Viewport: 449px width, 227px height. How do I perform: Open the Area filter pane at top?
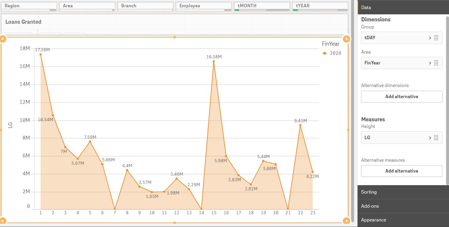pos(87,6)
